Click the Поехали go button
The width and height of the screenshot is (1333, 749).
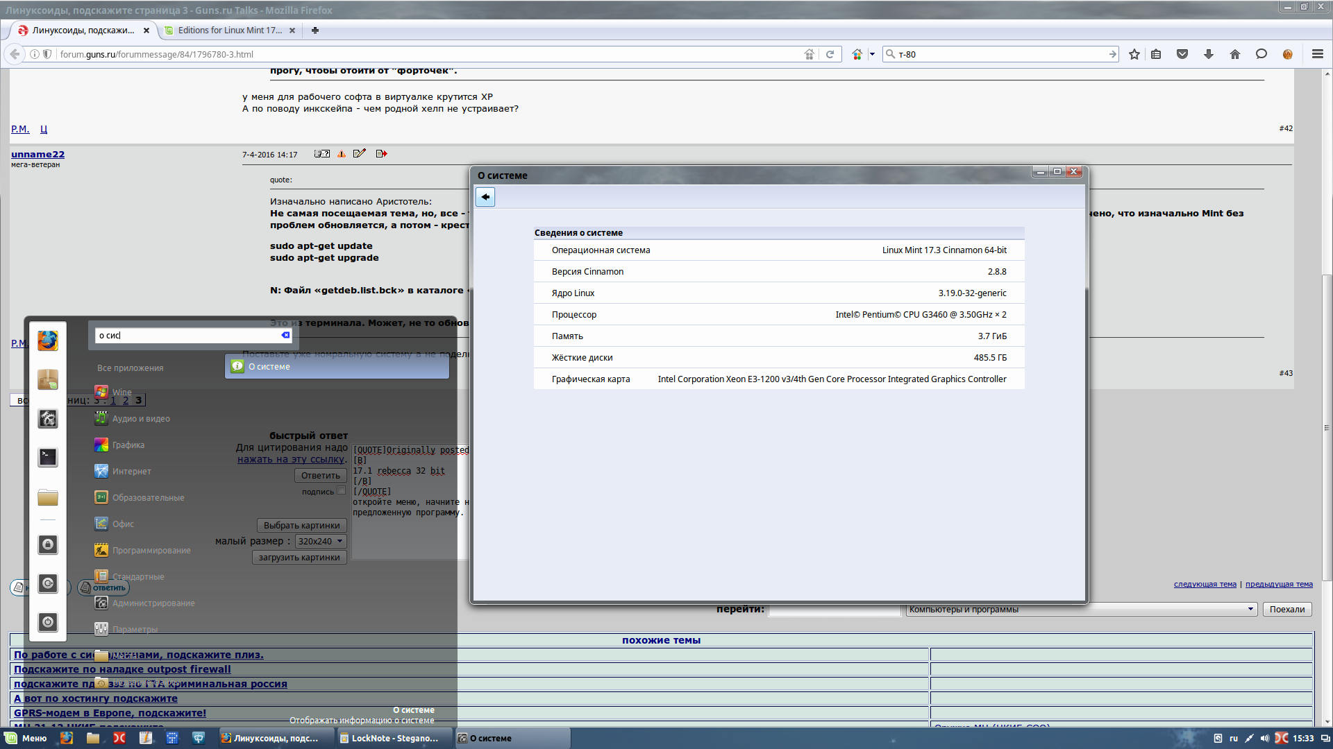1287,610
